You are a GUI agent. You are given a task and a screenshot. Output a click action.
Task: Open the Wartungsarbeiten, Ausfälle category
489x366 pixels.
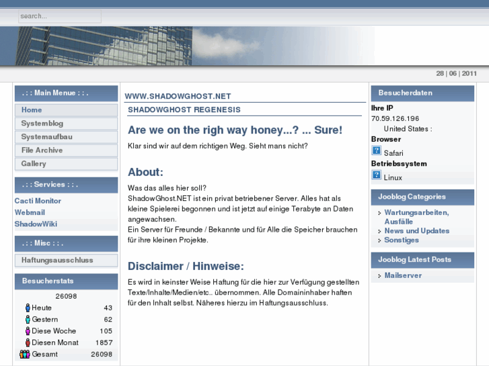pyautogui.click(x=416, y=217)
